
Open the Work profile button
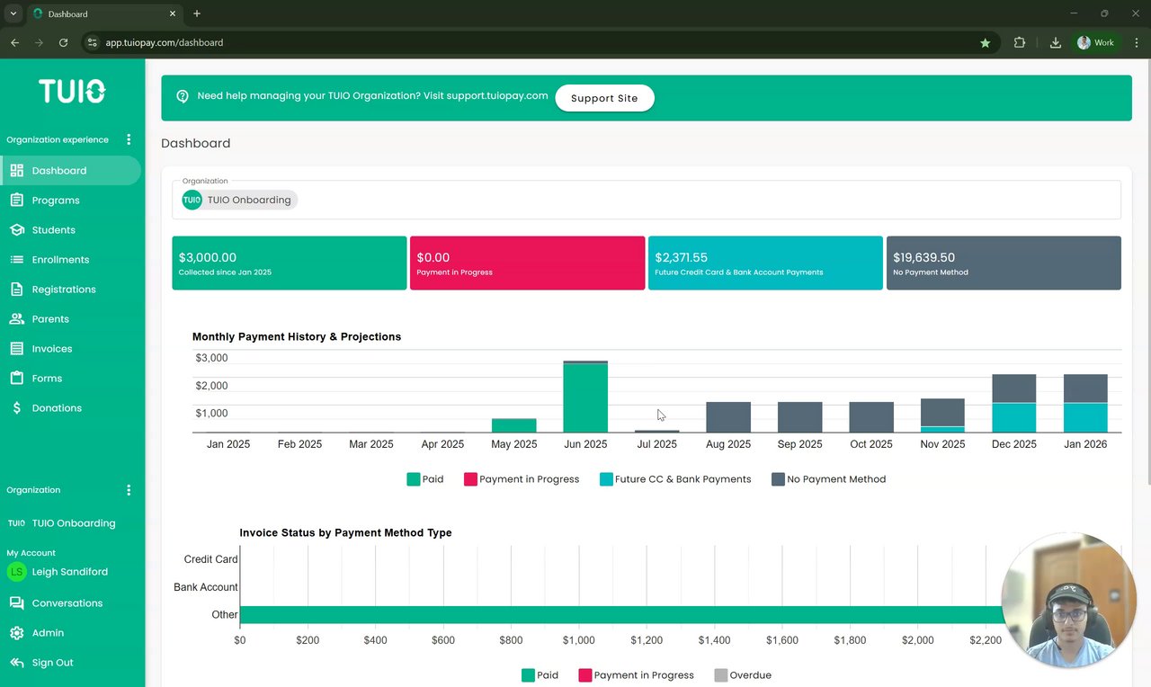click(1096, 42)
